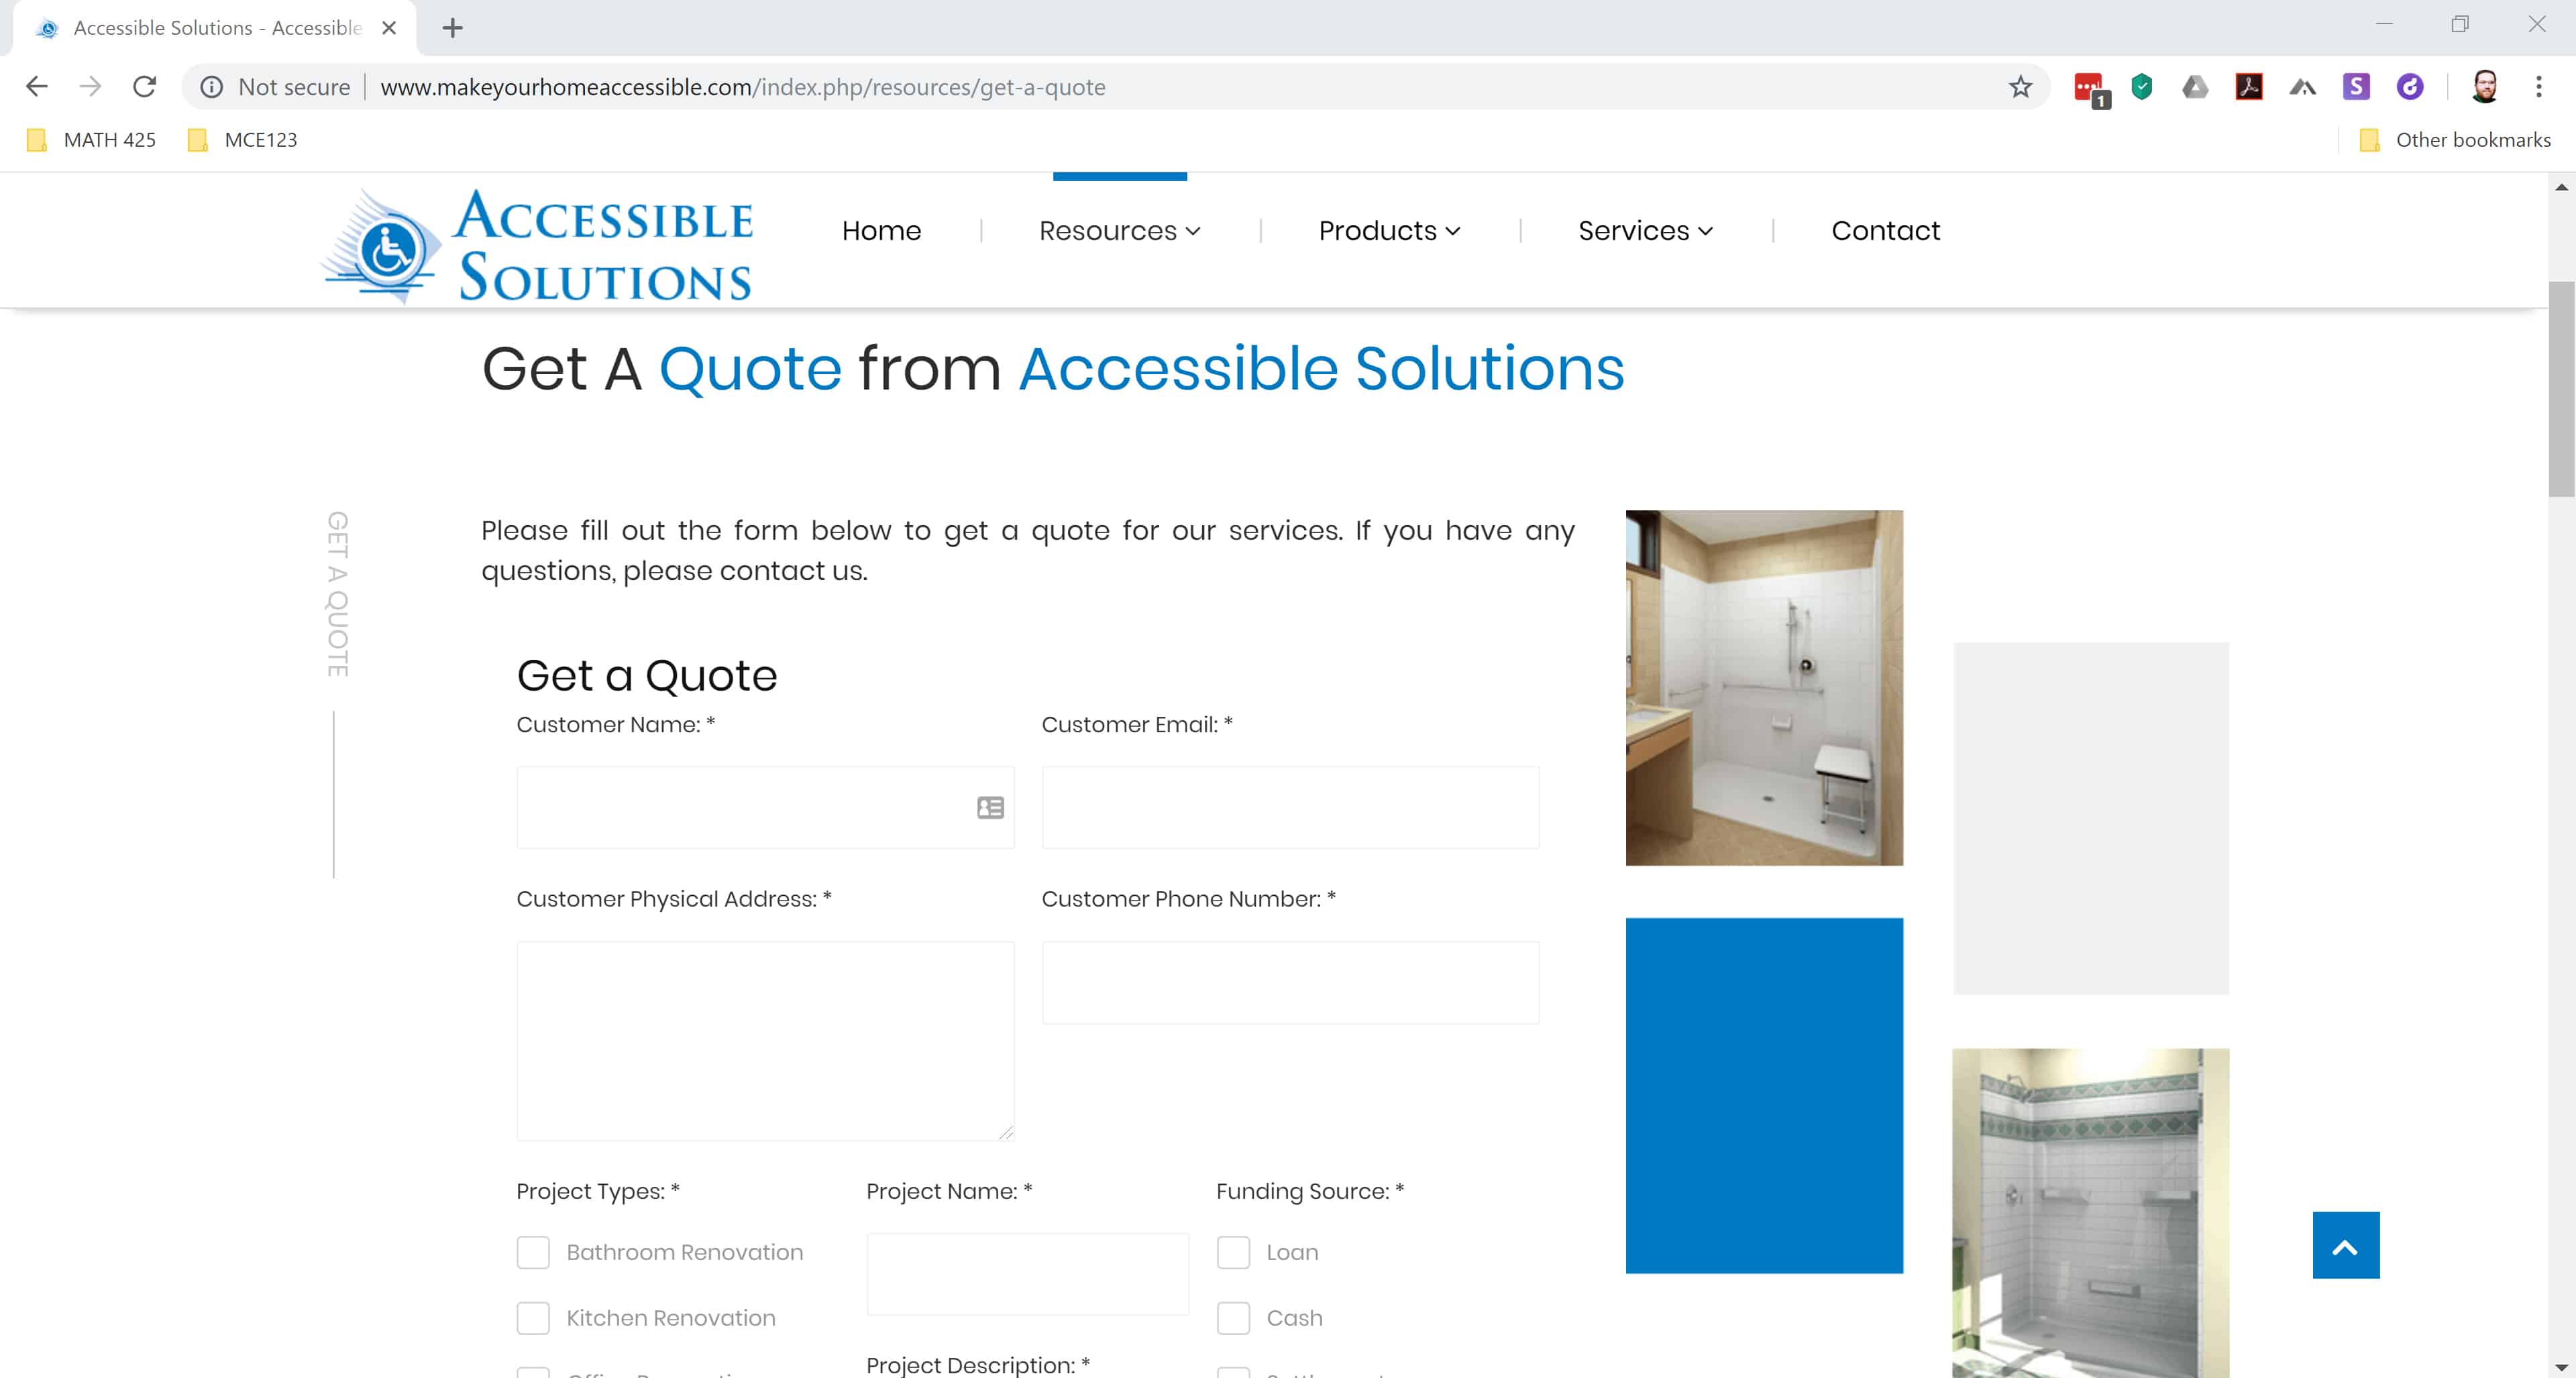Open the green shield extension
The width and height of the screenshot is (2576, 1378).
point(2142,87)
